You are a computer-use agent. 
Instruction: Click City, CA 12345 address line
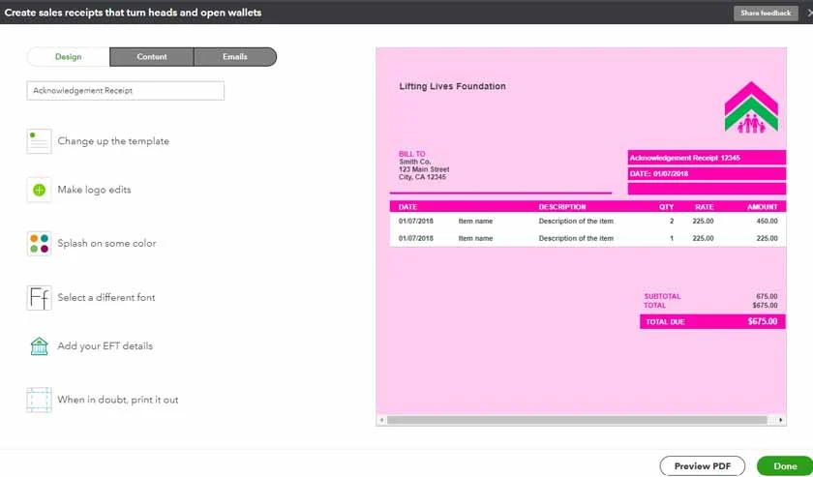tap(422, 177)
